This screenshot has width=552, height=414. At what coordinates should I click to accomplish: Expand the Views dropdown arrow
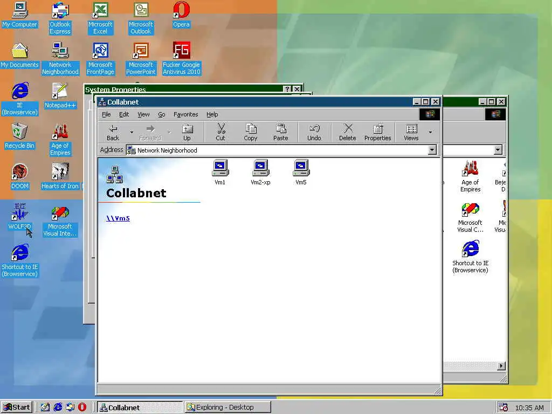[x=430, y=133]
